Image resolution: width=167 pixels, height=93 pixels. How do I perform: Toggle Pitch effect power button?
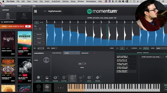[50, 76]
